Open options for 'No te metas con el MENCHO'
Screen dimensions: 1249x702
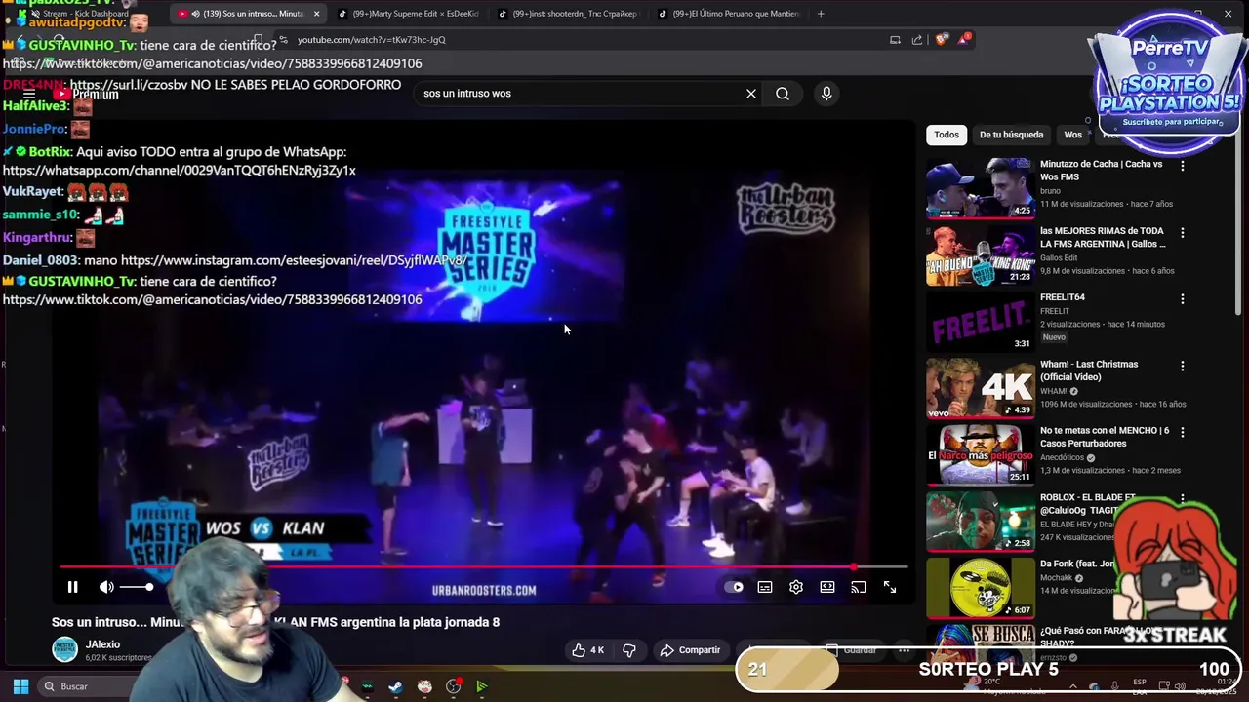tap(1183, 433)
